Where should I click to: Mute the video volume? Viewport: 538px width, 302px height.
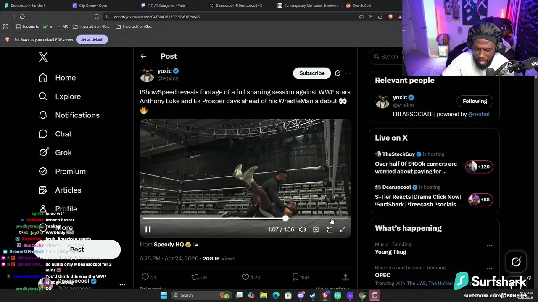[x=302, y=229]
